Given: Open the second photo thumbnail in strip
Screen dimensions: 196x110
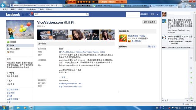Looking at the screenshot, I should coord(60,35).
